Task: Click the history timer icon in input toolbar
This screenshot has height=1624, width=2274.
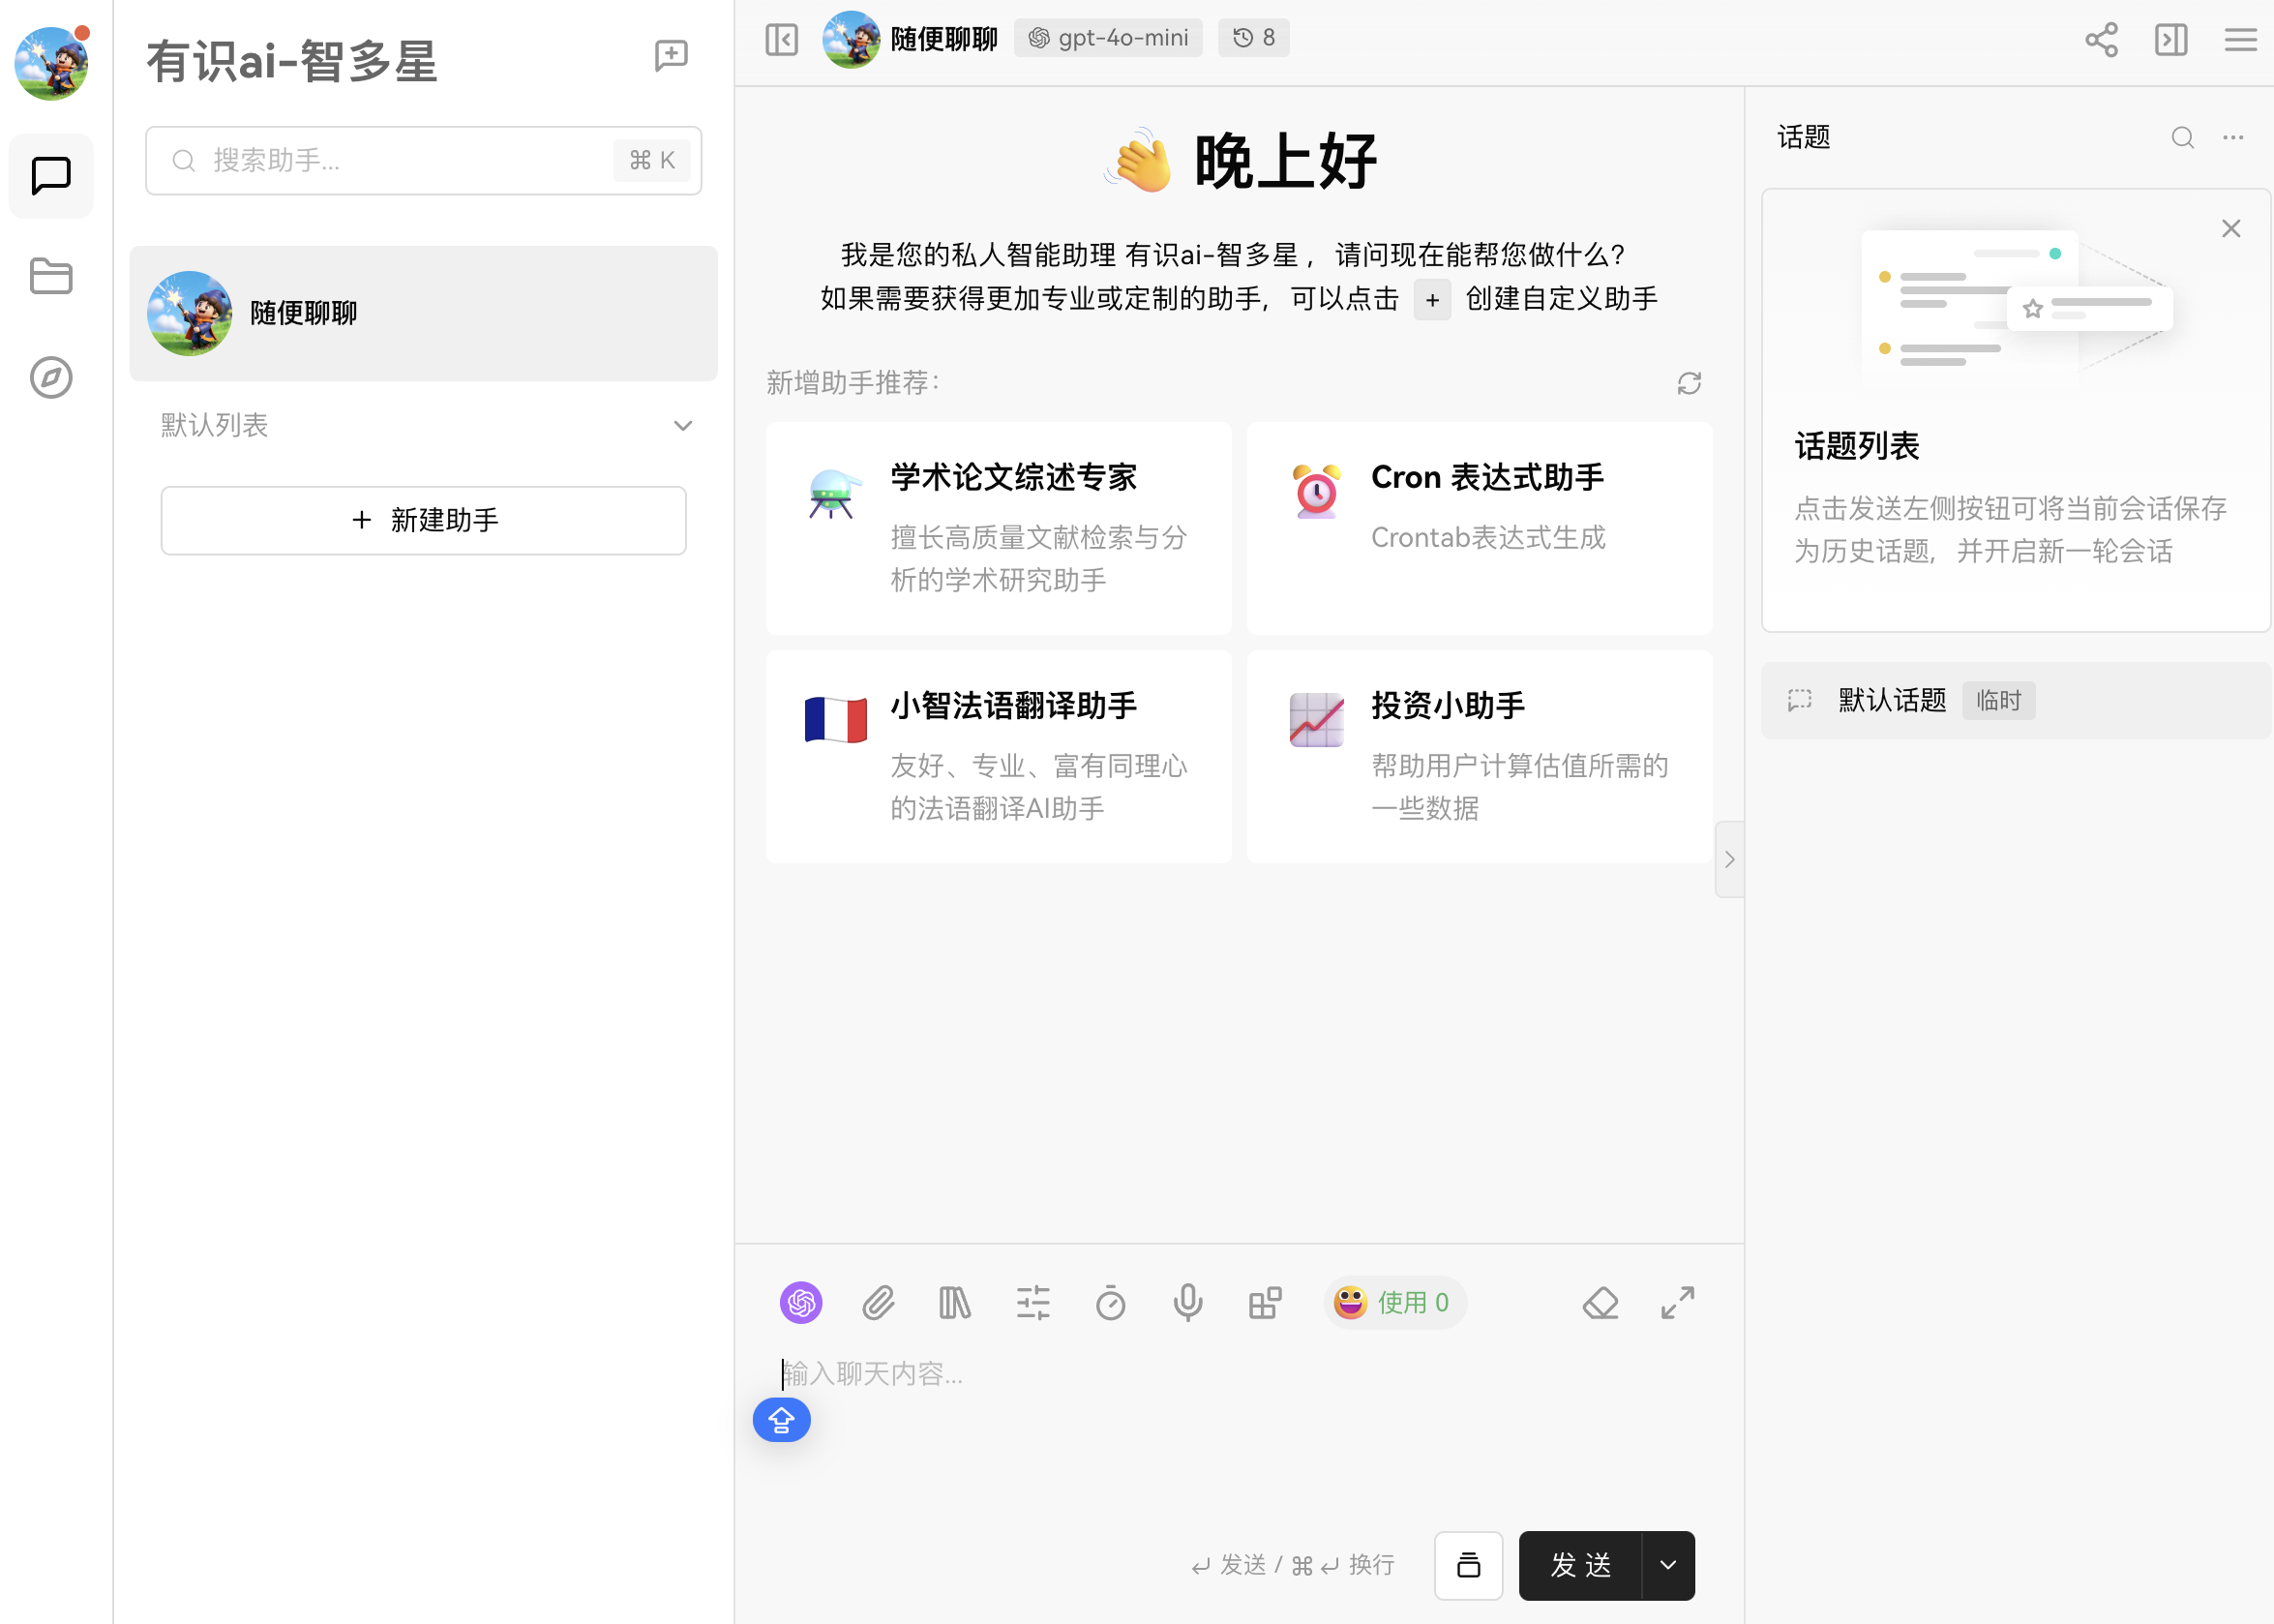Action: tap(1111, 1302)
